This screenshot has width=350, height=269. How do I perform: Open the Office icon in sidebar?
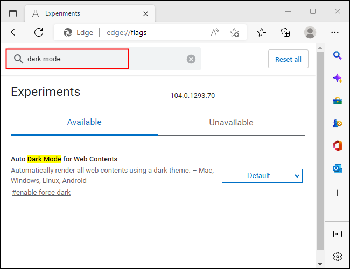338,146
